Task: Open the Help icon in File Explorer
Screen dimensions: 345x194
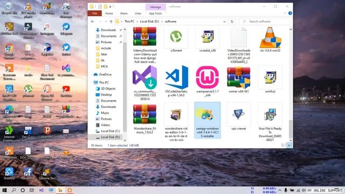Action: 290,13
